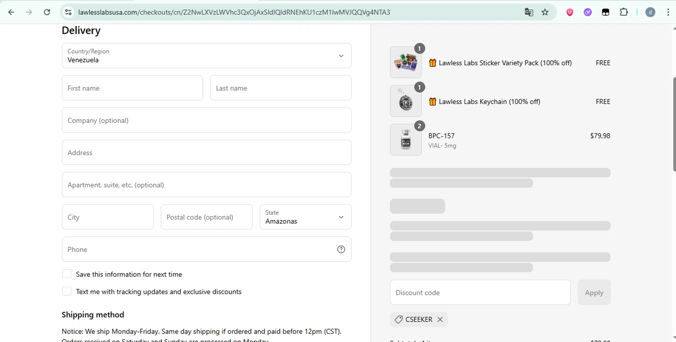Focus the Last name field

click(x=281, y=88)
